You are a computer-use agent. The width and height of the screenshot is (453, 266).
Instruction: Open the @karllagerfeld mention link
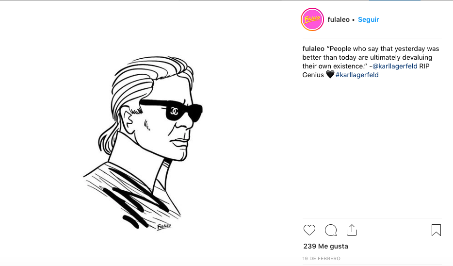coord(395,66)
